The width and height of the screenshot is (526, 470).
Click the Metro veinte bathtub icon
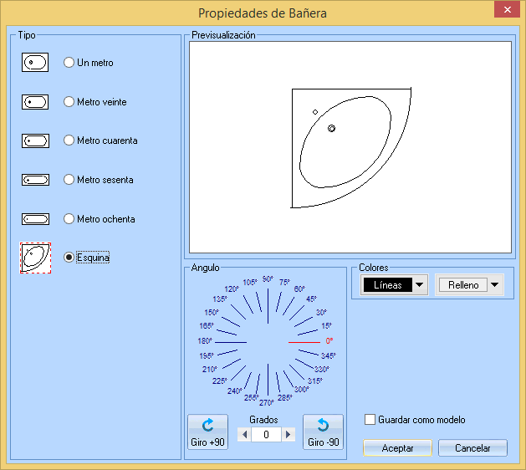click(34, 102)
